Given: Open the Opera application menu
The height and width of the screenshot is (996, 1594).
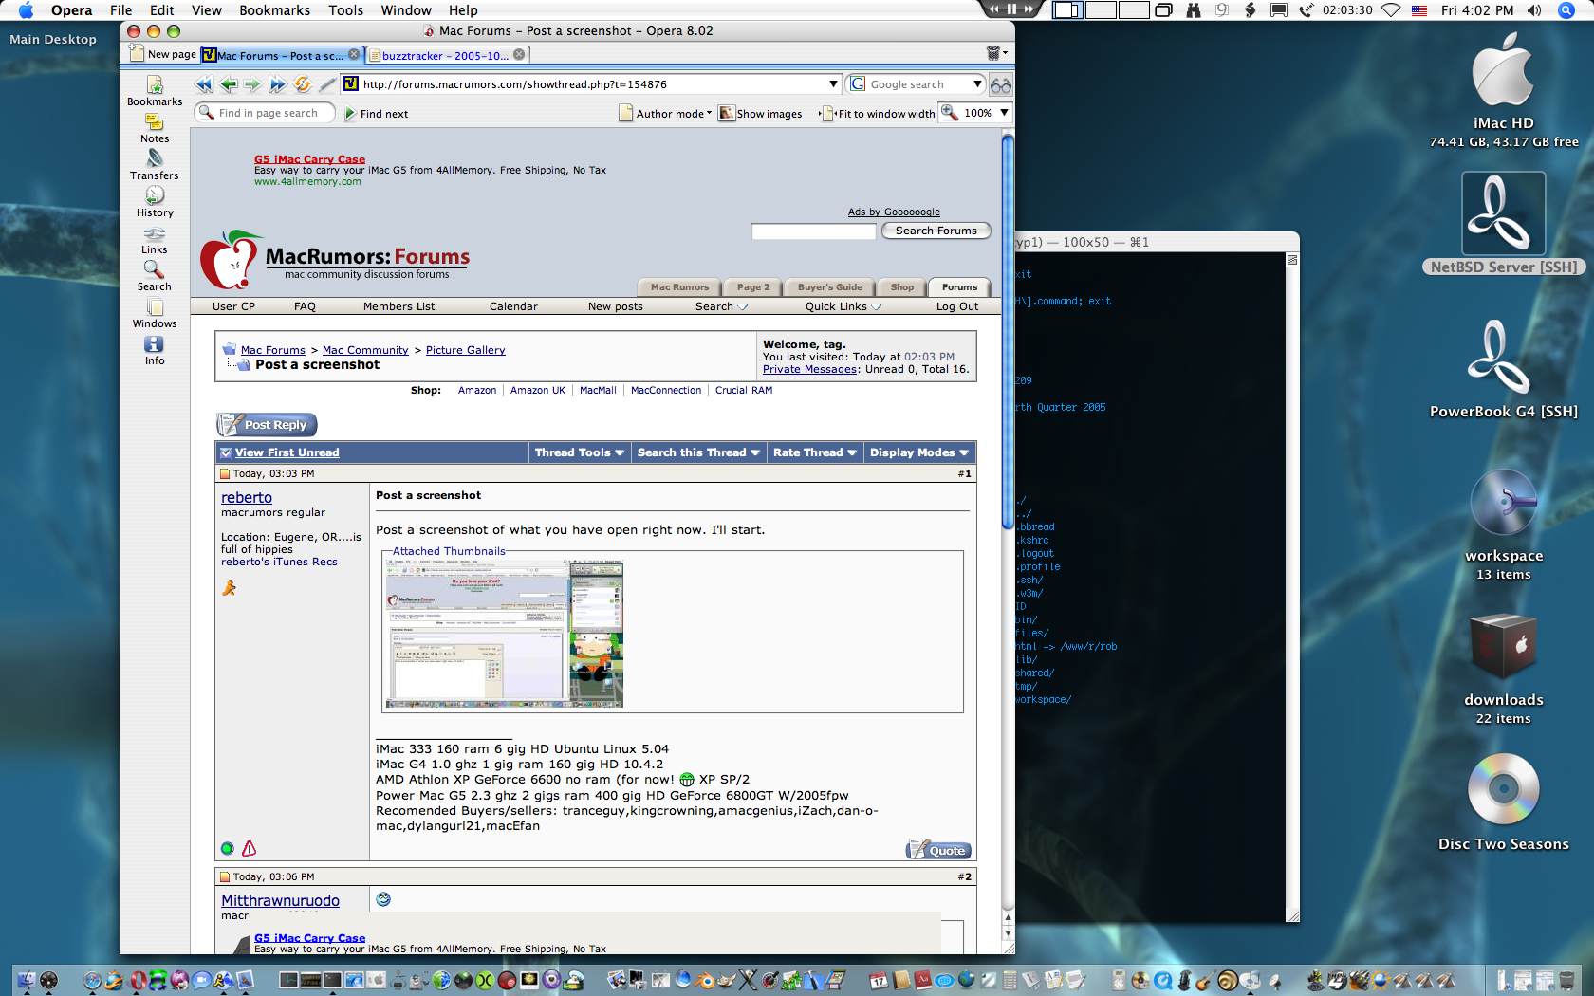Looking at the screenshot, I should pos(72,10).
